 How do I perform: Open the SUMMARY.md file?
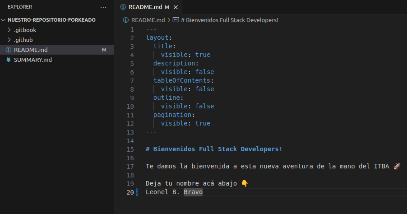[33, 60]
